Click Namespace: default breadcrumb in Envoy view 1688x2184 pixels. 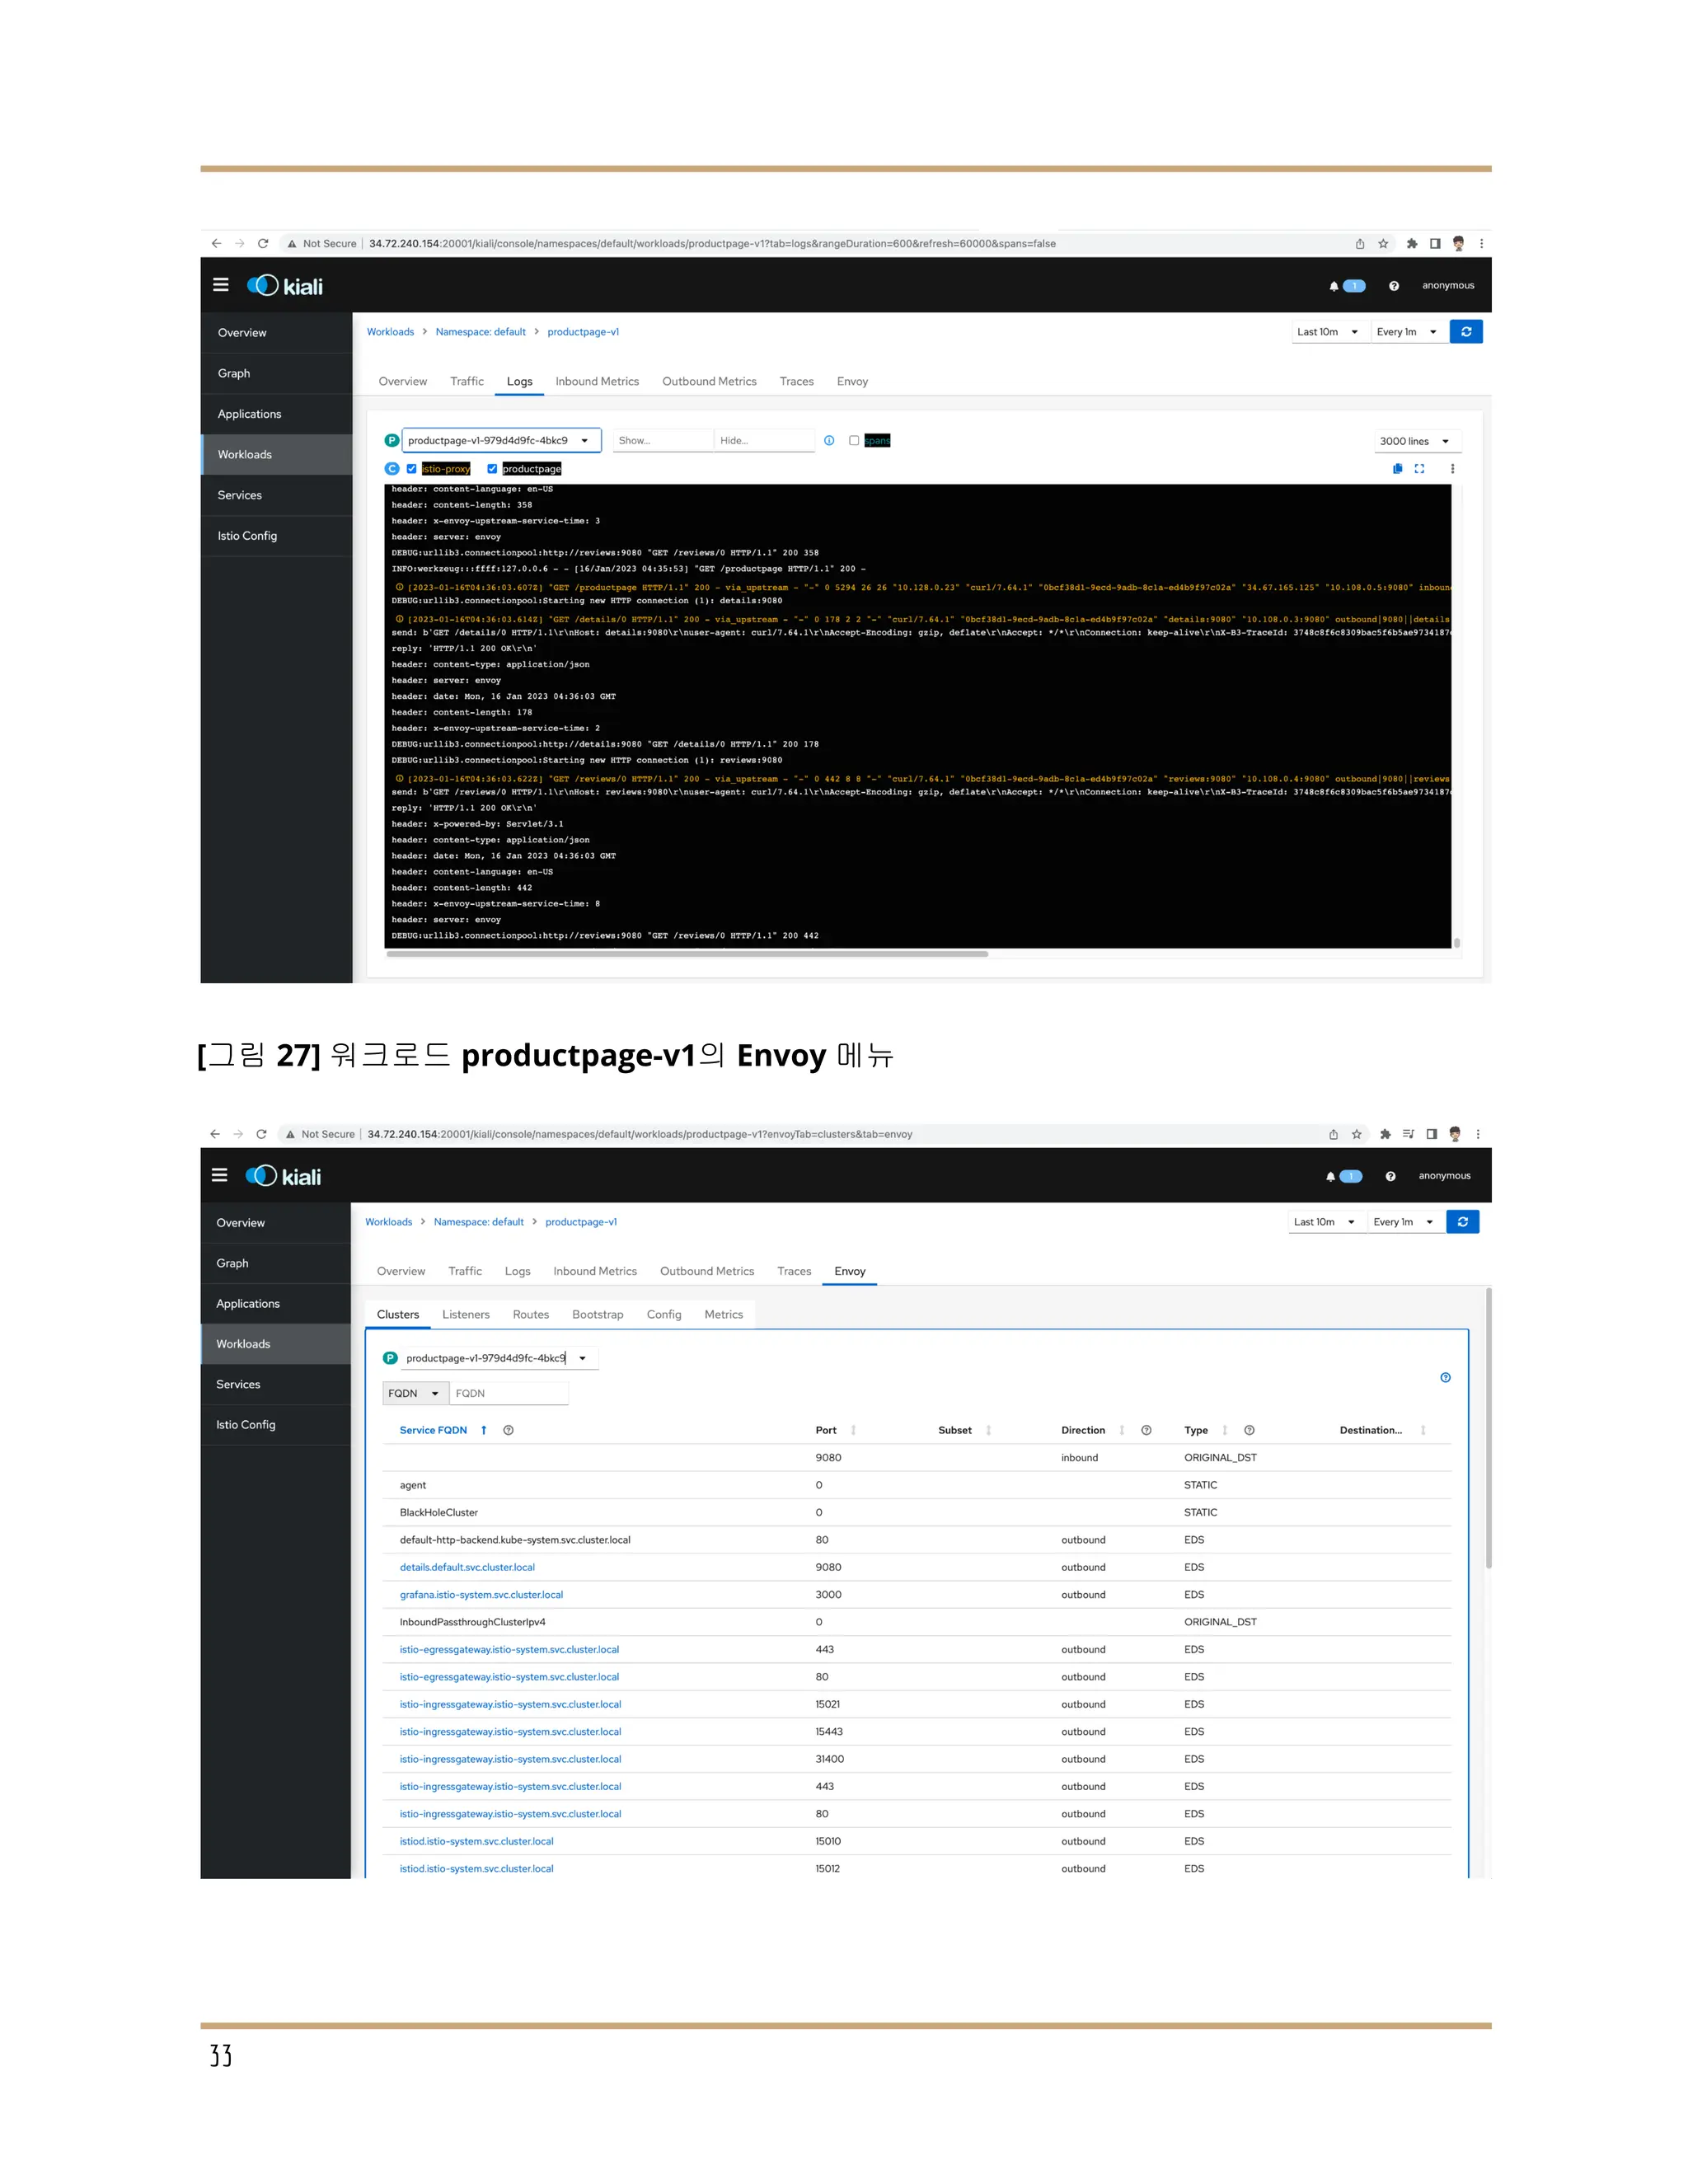click(x=478, y=1222)
